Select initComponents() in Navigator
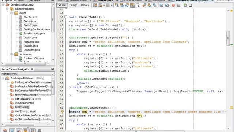The height and width of the screenshot is (132, 234). (24, 103)
